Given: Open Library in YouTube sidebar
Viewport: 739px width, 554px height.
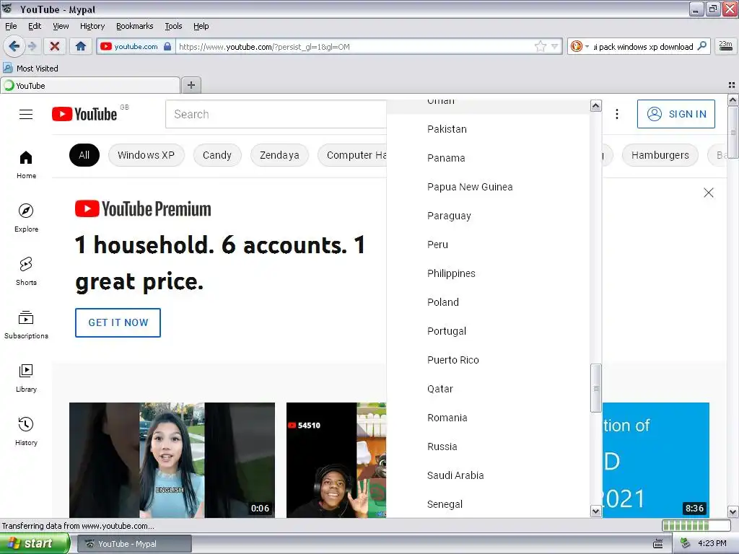Looking at the screenshot, I should pyautogui.click(x=26, y=378).
